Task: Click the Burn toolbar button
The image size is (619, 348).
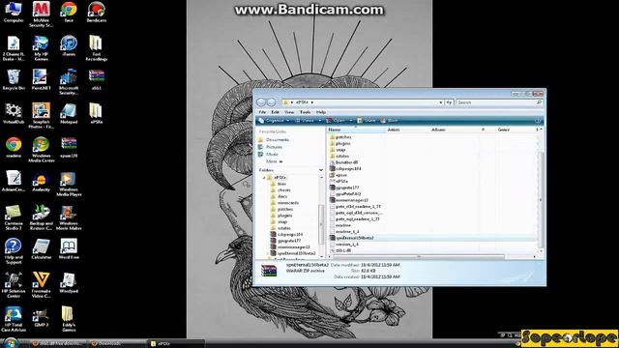Action: (x=389, y=120)
